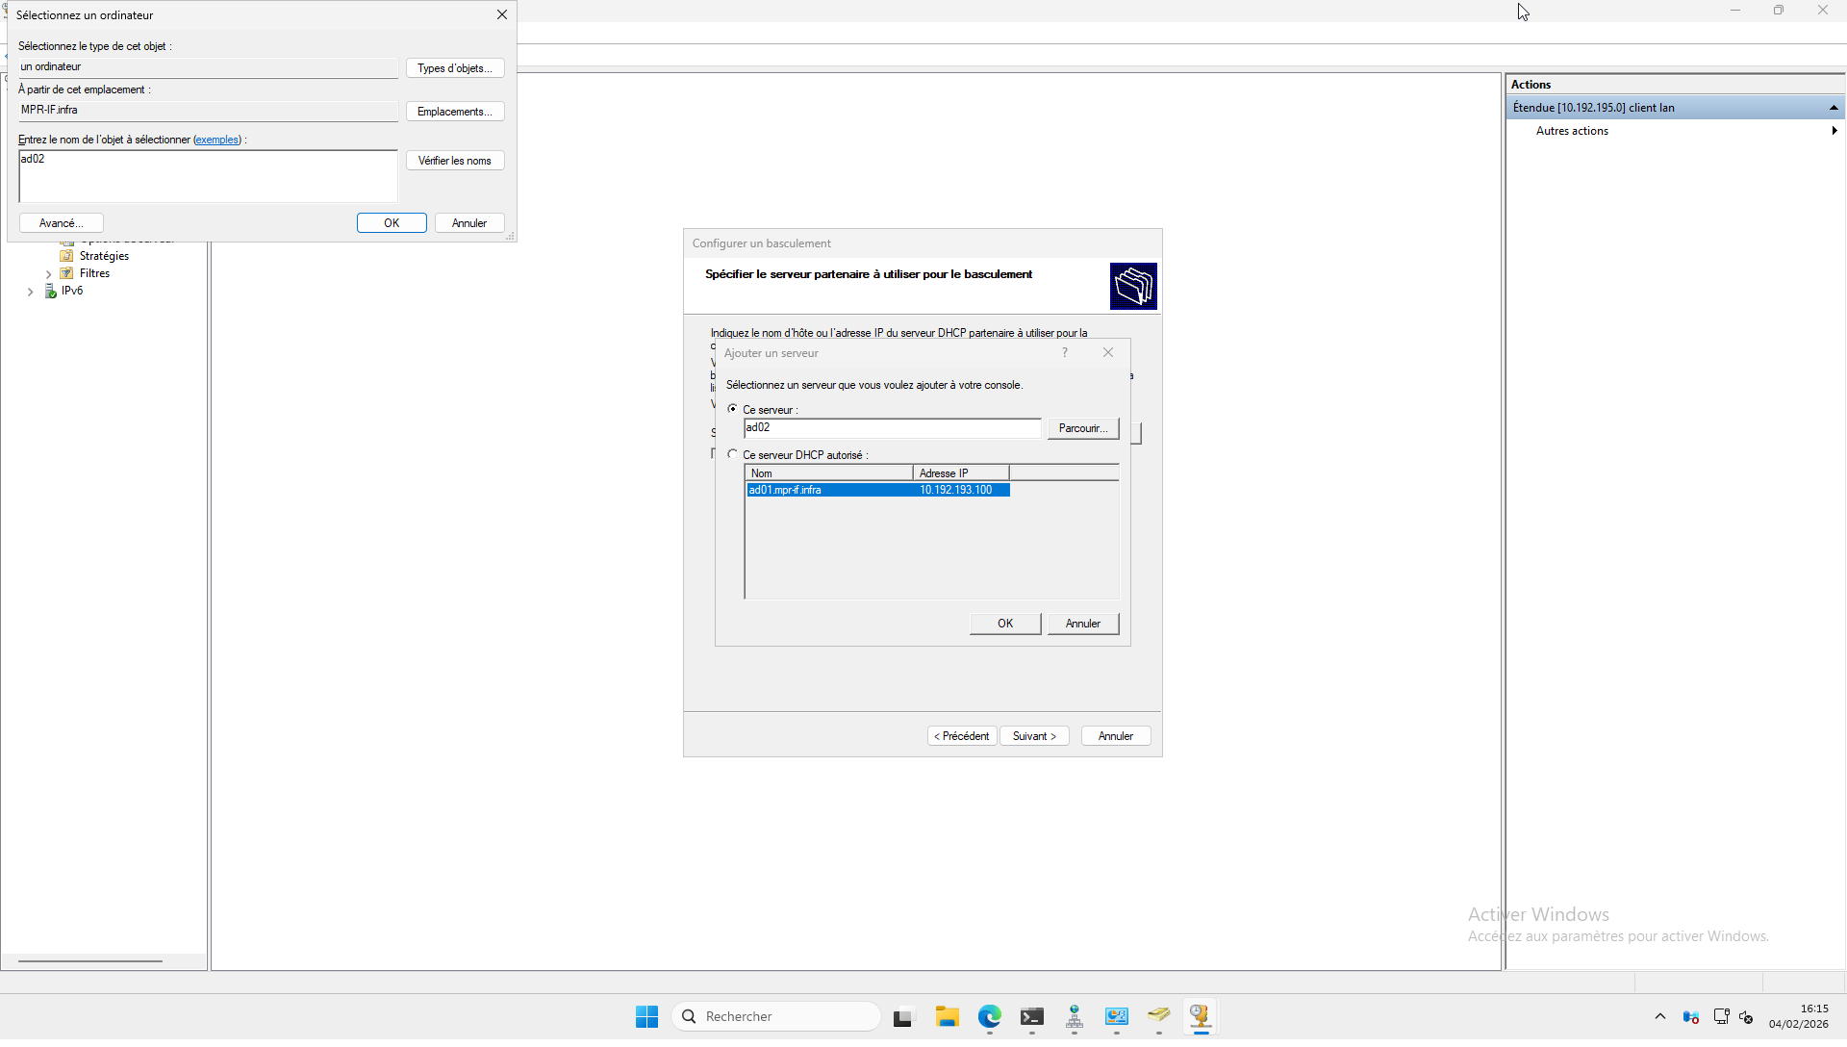Select the 'Ce serveur' radio button
1847x1047 pixels.
(733, 409)
